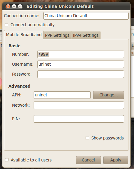Click the Username: label
The height and width of the screenshot is (169, 134).
23,64
